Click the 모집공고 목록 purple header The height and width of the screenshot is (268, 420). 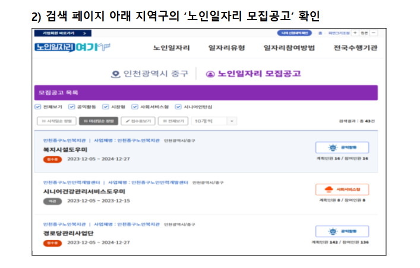pos(206,93)
